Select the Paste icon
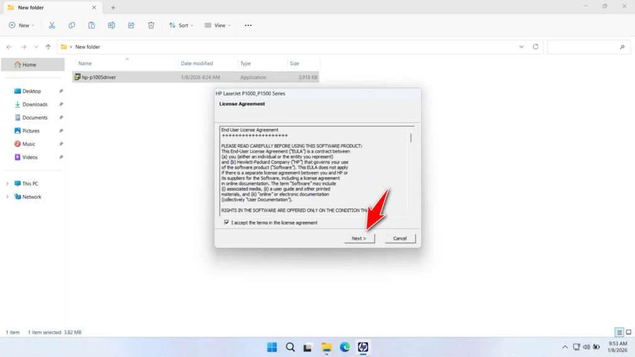Screen dimensions: 635x357 (x=92, y=25)
